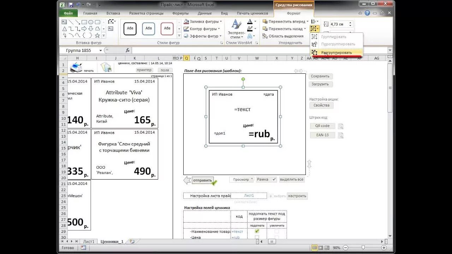Click the выделить все button
452x254 pixels.
click(292, 180)
